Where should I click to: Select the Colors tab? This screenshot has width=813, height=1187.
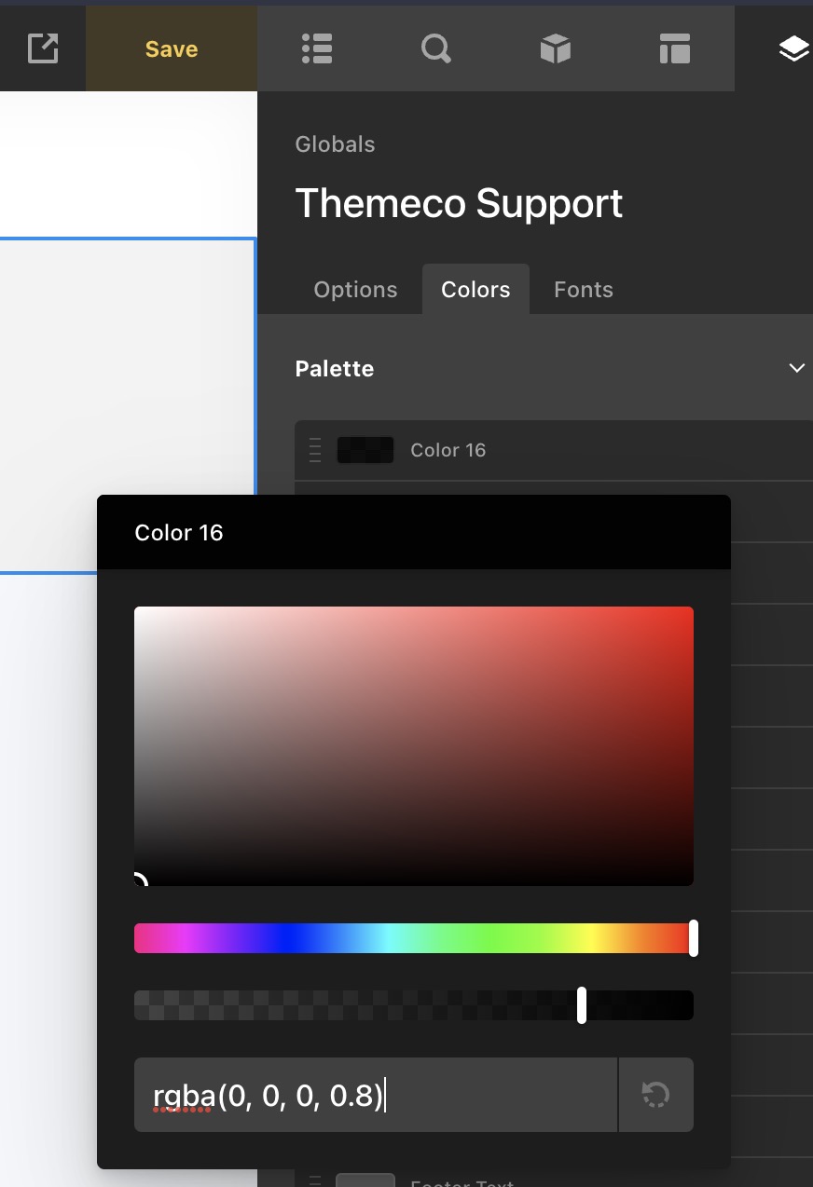coord(475,290)
